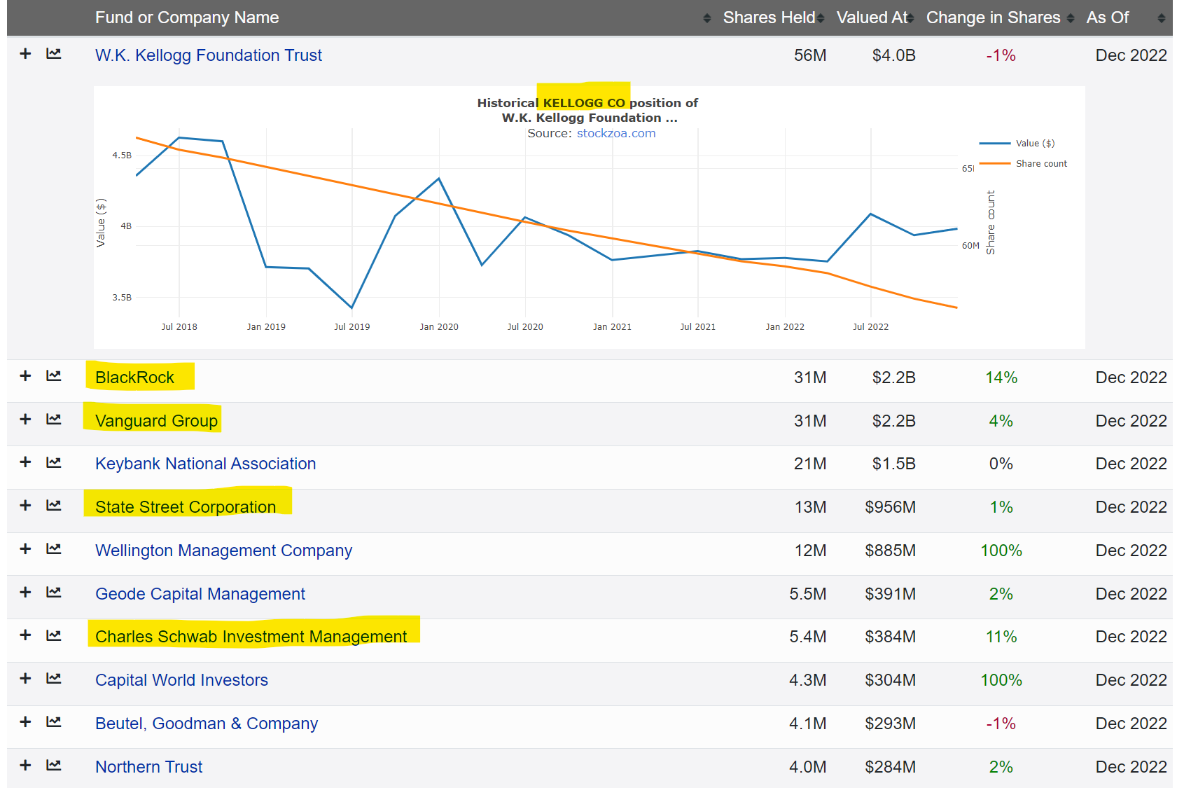Viewport: 1177px width, 788px height.
Task: Select W.K. Kellogg $4.0B valuation cell
Action: click(x=893, y=55)
